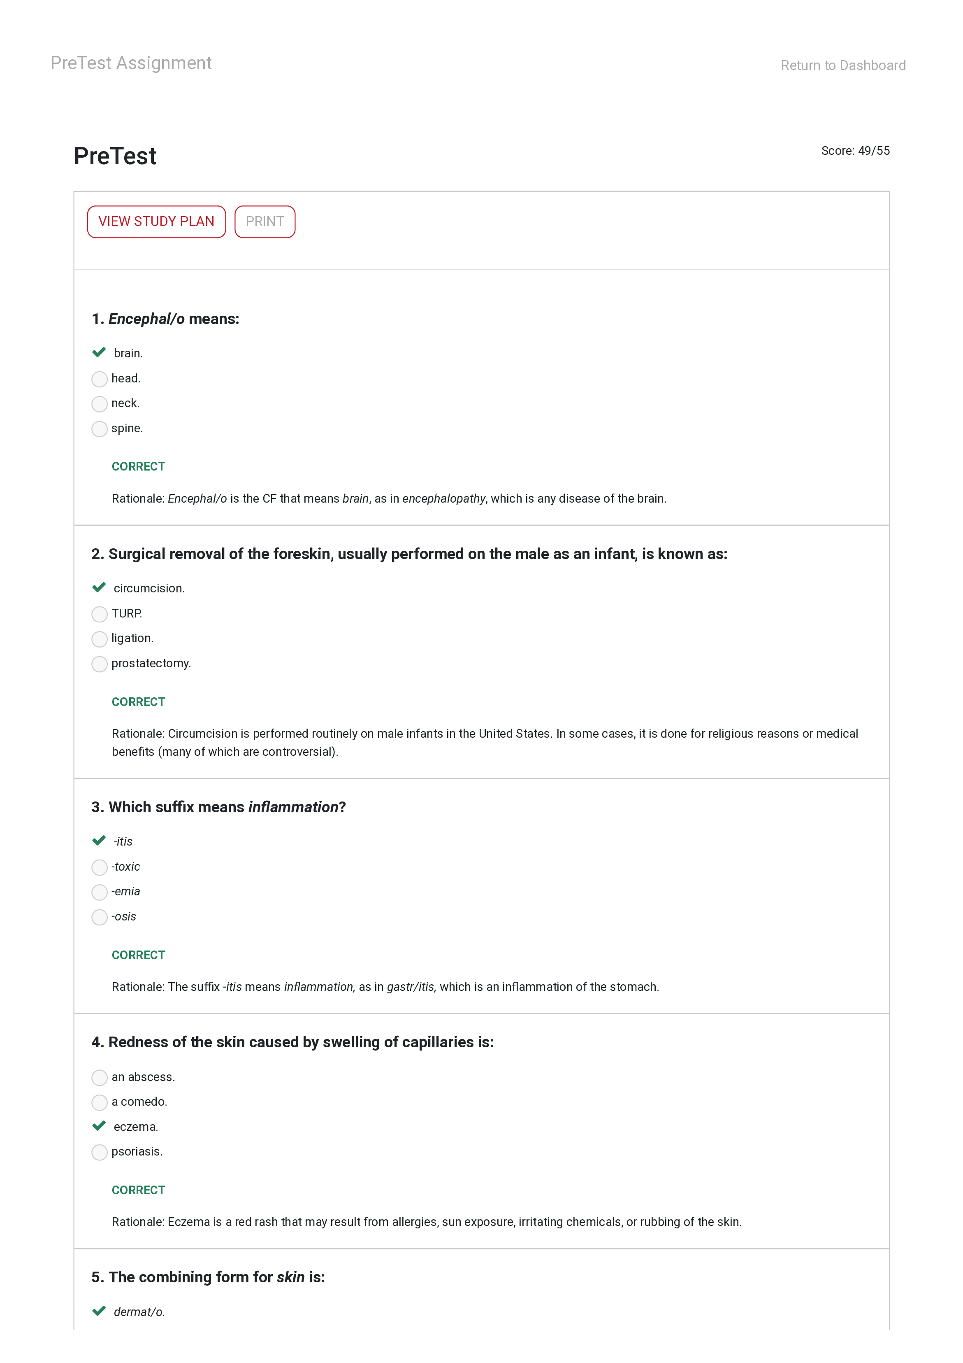Image resolution: width=963 pixels, height=1363 pixels.
Task: Choose the -toxic suffix option
Action: (100, 867)
